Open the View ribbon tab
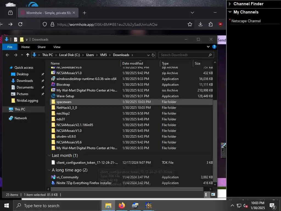Screen dimensions: 281x211 tap(57, 47)
